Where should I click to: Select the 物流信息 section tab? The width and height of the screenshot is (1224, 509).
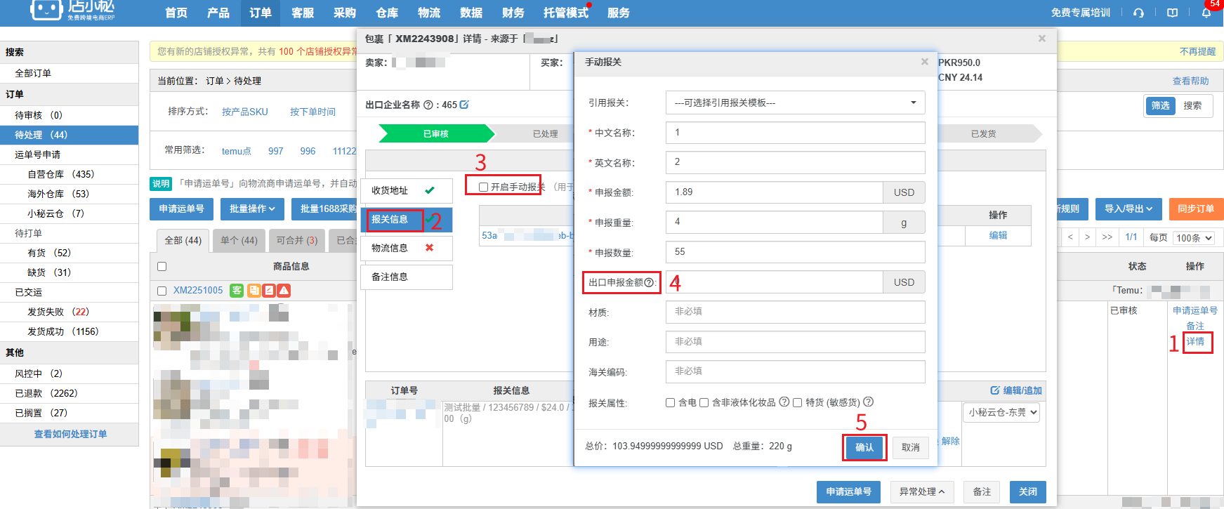point(407,248)
